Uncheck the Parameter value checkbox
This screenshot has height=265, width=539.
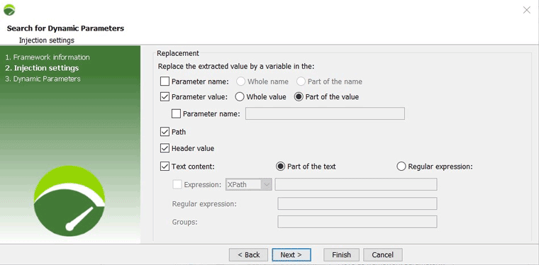pyautogui.click(x=165, y=97)
